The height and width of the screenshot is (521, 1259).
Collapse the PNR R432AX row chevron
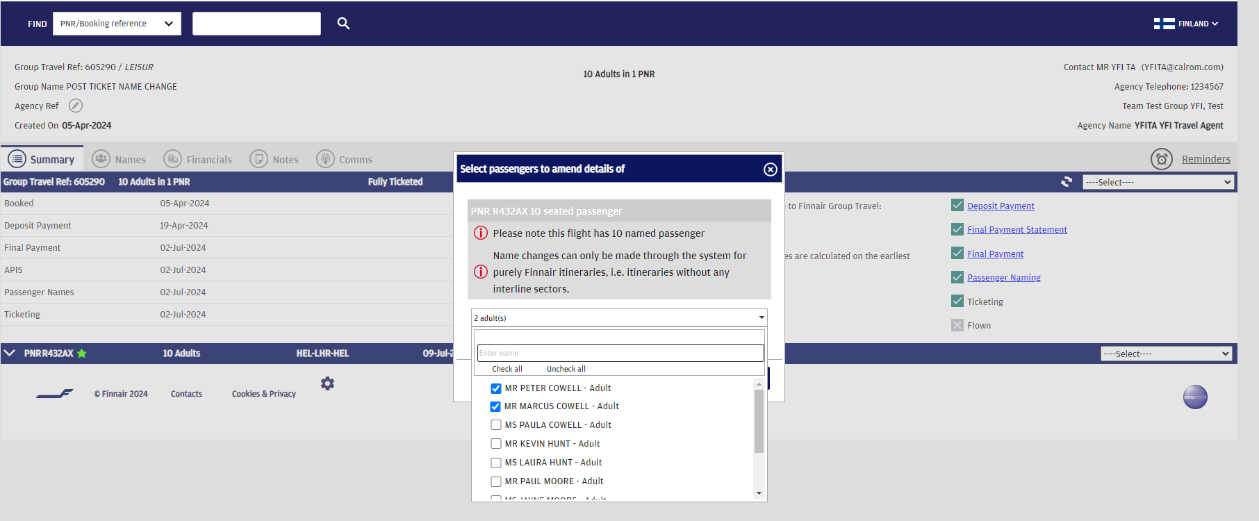click(x=10, y=354)
